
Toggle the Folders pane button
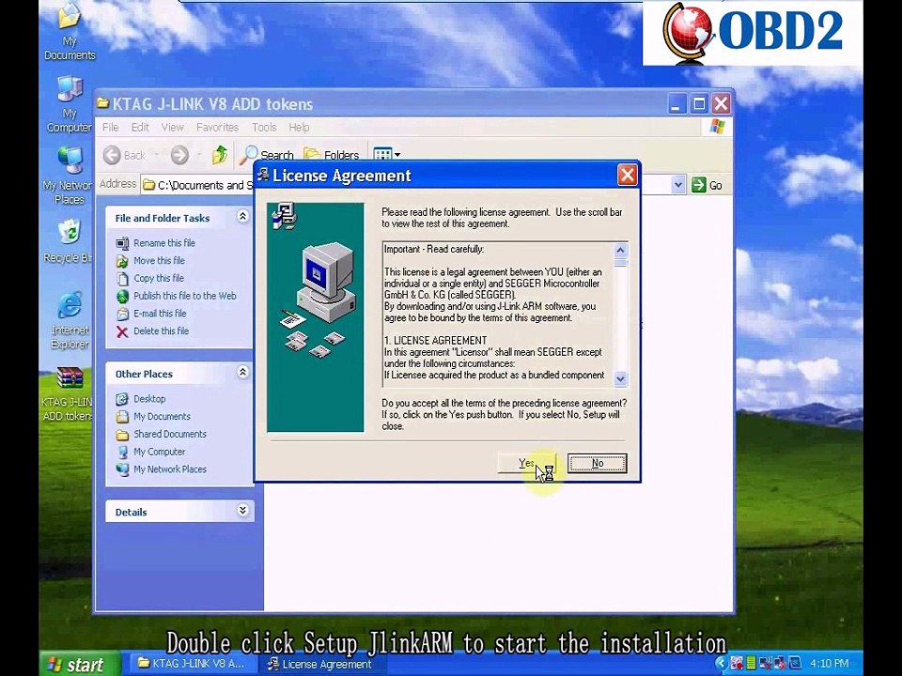[332, 155]
